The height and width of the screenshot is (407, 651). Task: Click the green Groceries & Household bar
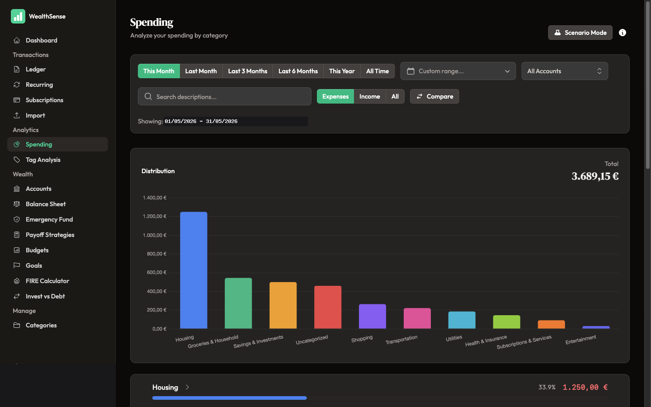[x=238, y=303]
